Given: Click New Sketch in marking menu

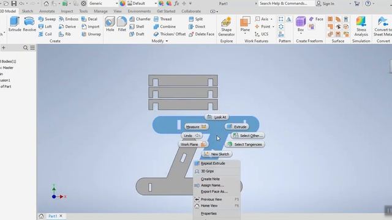Looking at the screenshot, I should click(x=217, y=154).
